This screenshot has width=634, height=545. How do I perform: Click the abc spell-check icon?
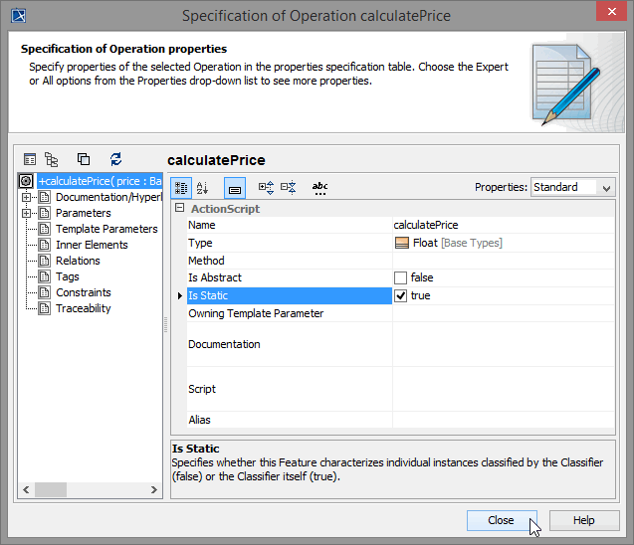coord(319,187)
